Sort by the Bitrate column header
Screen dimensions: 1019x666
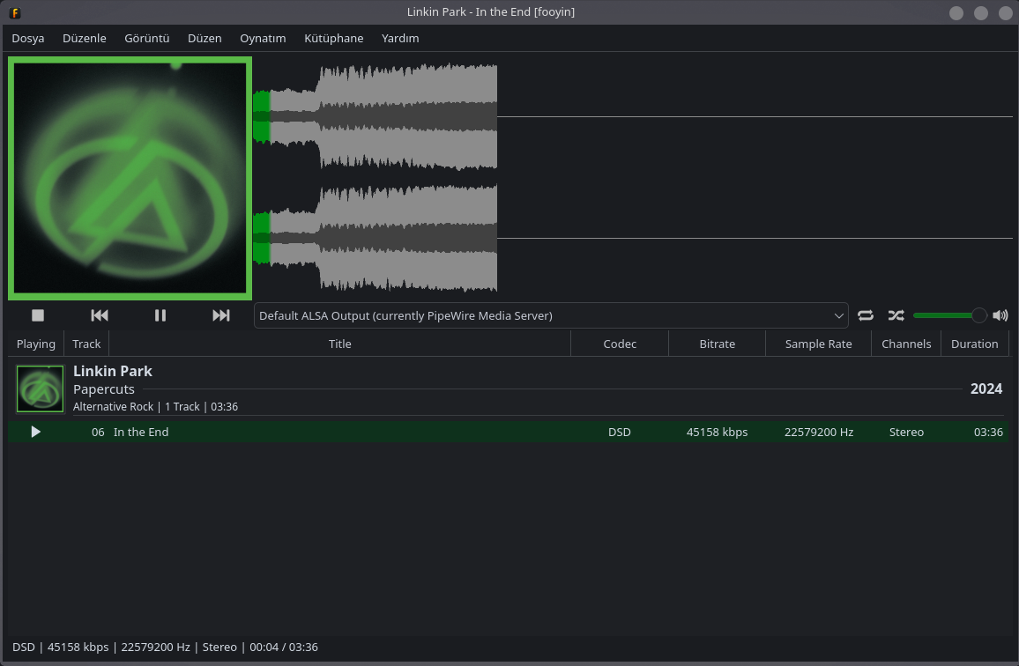[x=717, y=344]
